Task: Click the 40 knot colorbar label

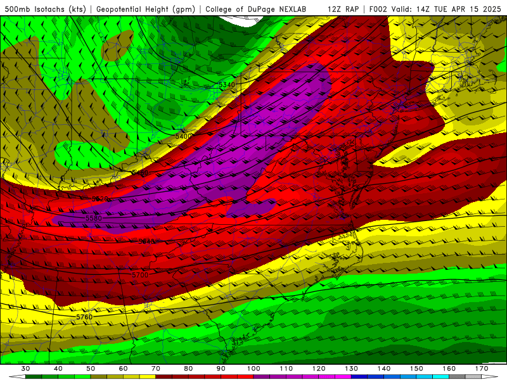Action: tap(58, 369)
